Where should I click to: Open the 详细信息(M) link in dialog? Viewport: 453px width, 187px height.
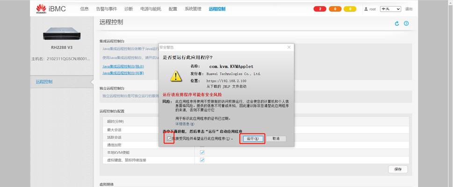tap(185, 124)
